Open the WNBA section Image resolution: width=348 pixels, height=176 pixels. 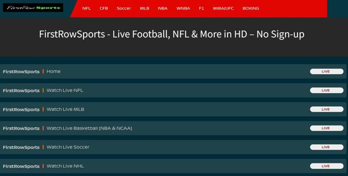point(183,8)
